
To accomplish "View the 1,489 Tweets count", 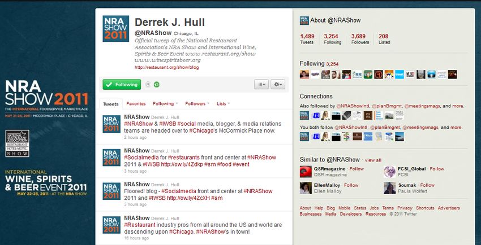I will (x=307, y=39).
